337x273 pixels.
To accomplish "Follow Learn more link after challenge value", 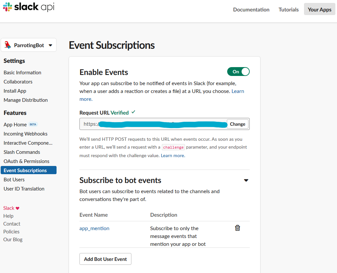I will [x=173, y=155].
